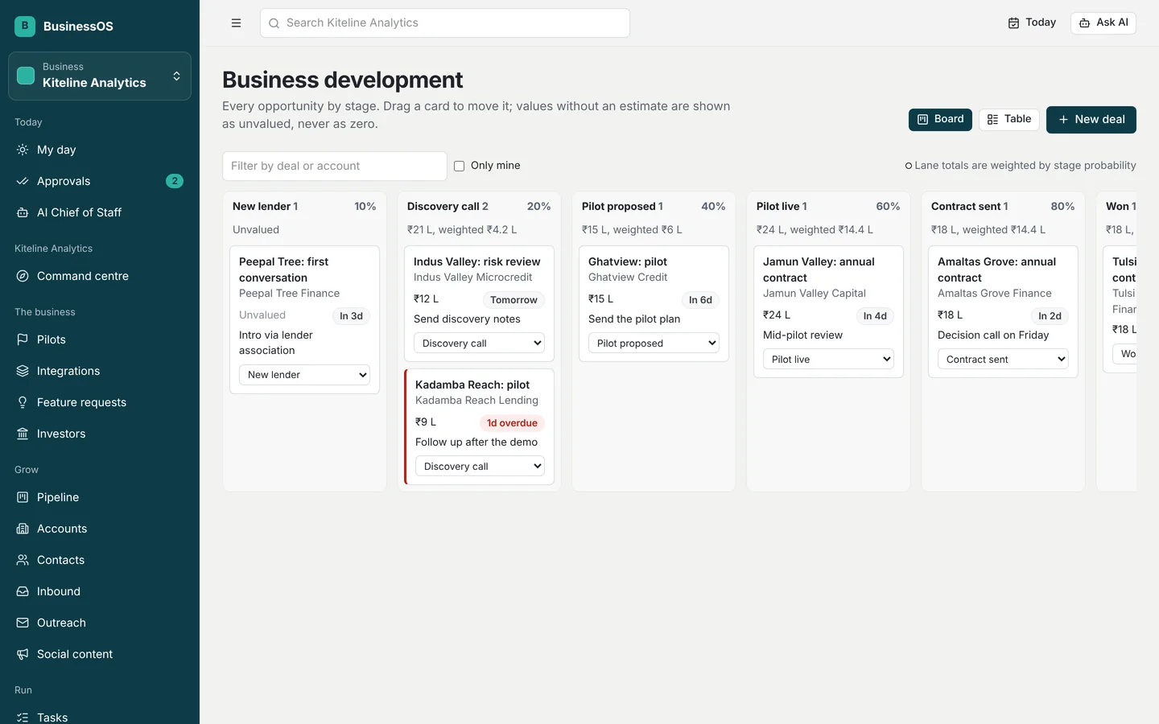Image resolution: width=1159 pixels, height=724 pixels.
Task: Click the Ghatview: pilot card title
Action: pos(628,261)
